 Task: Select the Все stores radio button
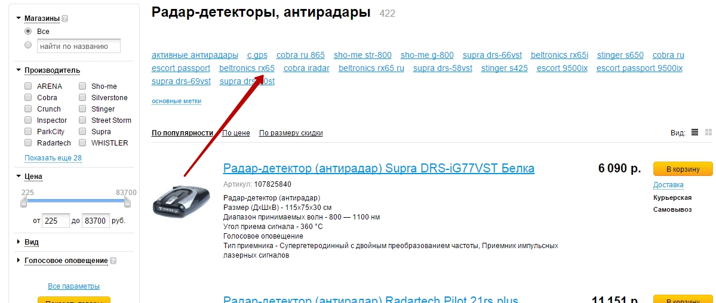click(28, 32)
